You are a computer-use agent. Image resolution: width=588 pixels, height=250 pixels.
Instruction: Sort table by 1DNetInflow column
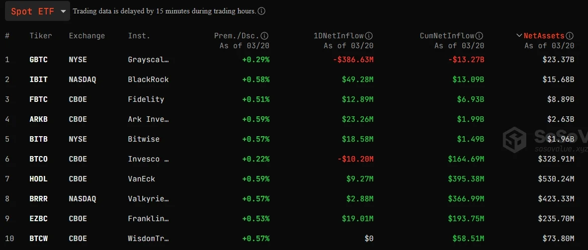[342, 36]
